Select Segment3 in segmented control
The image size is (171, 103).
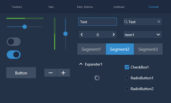coord(148,49)
